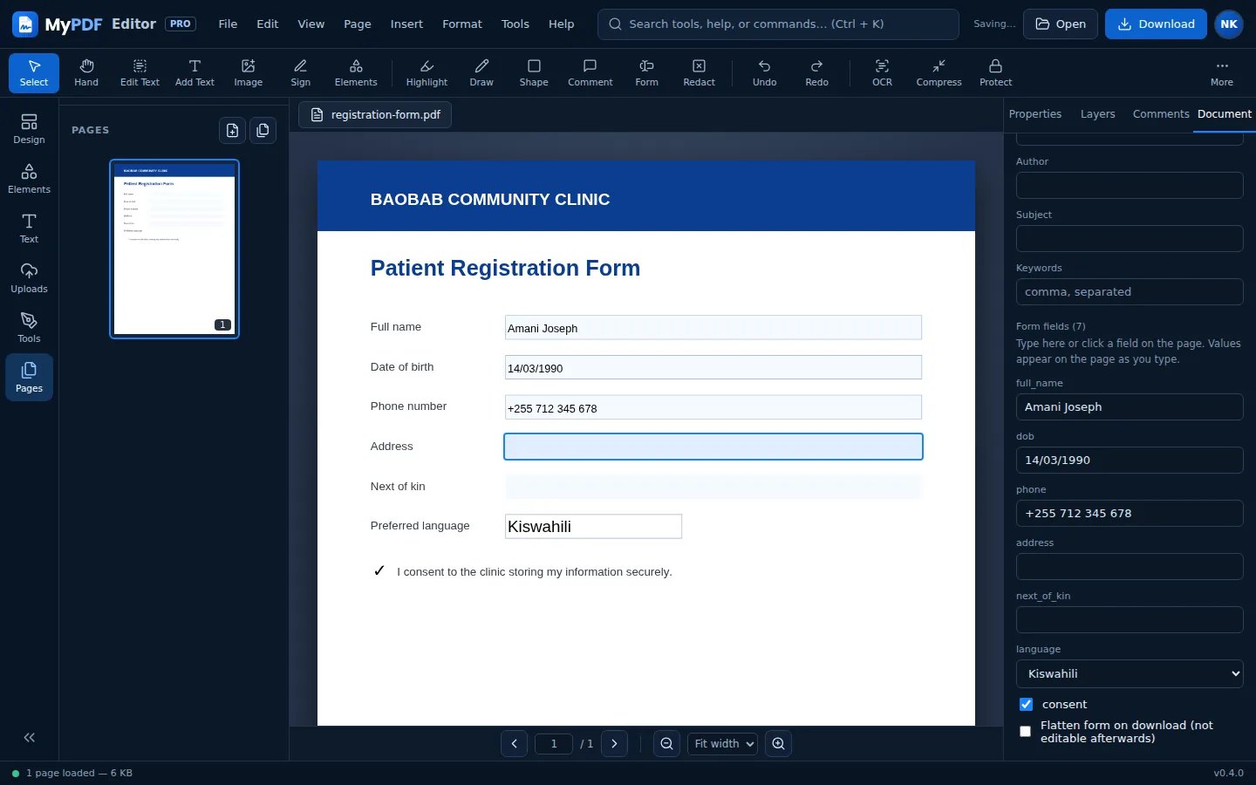Select the page 1 thumbnail
Screen dimensions: 1256x785
tap(174, 249)
